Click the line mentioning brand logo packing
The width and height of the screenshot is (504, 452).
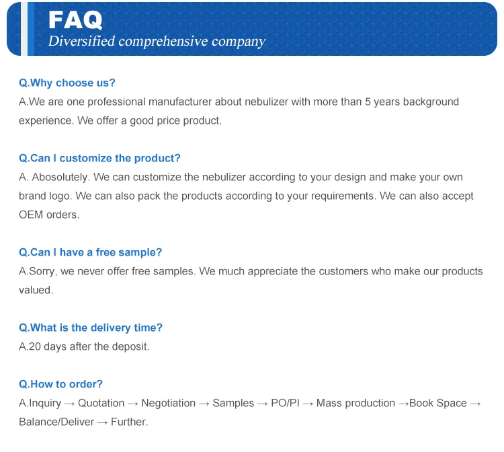pos(246,196)
